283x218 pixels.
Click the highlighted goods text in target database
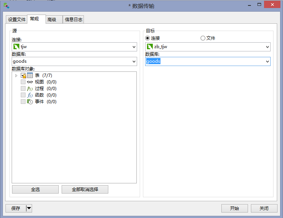click(153, 61)
